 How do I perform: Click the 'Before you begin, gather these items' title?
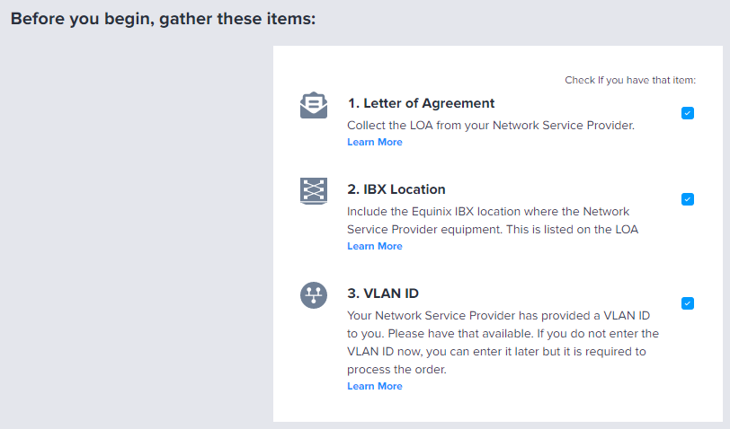coord(163,19)
